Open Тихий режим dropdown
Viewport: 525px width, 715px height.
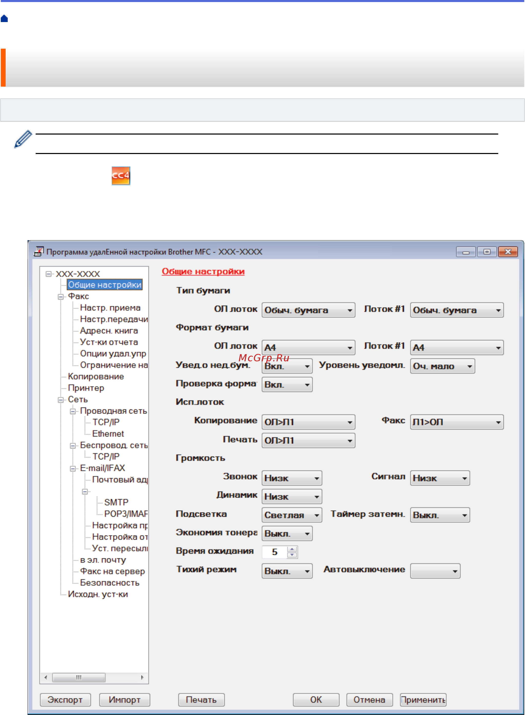click(287, 571)
